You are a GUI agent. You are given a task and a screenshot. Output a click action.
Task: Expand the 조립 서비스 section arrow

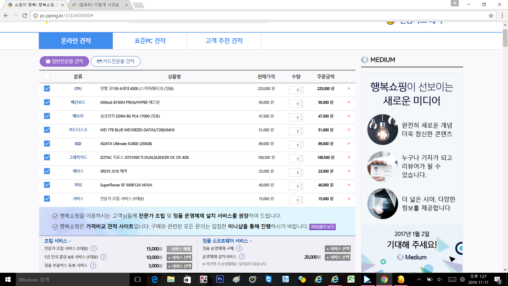click(x=70, y=241)
